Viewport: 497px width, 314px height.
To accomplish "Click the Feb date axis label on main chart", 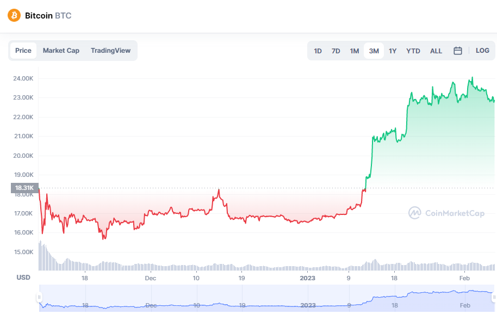I will [x=464, y=278].
